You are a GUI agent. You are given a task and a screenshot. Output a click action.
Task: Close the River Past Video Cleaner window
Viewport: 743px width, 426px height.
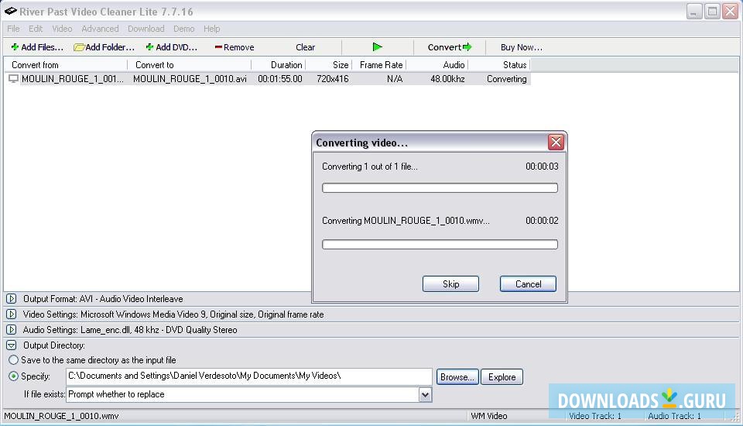(x=730, y=11)
